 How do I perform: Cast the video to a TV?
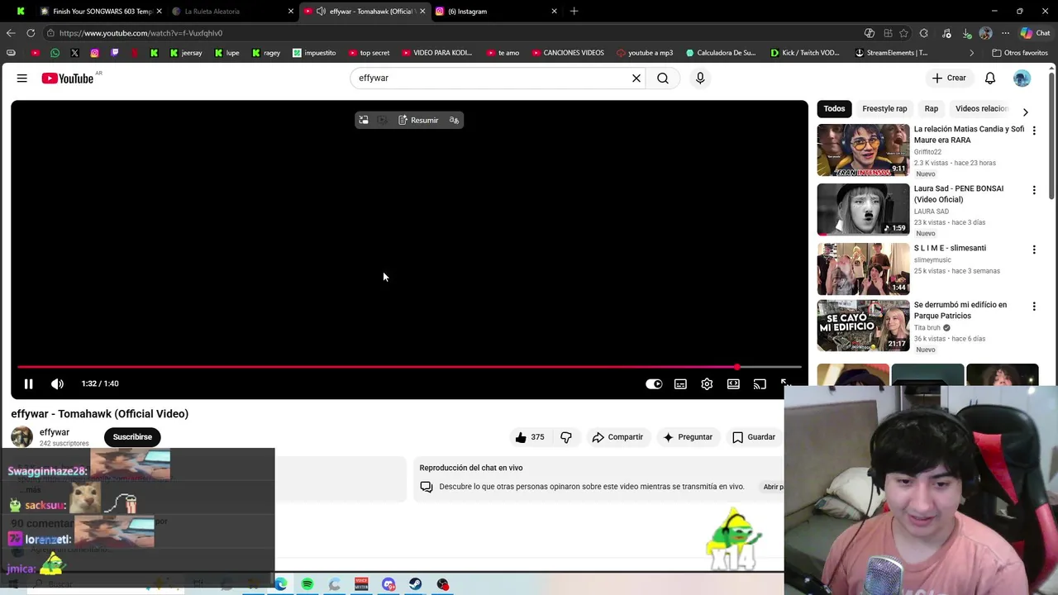coord(760,383)
